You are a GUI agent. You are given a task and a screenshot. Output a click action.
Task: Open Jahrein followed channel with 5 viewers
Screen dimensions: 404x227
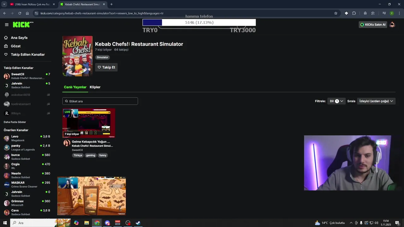(27, 85)
